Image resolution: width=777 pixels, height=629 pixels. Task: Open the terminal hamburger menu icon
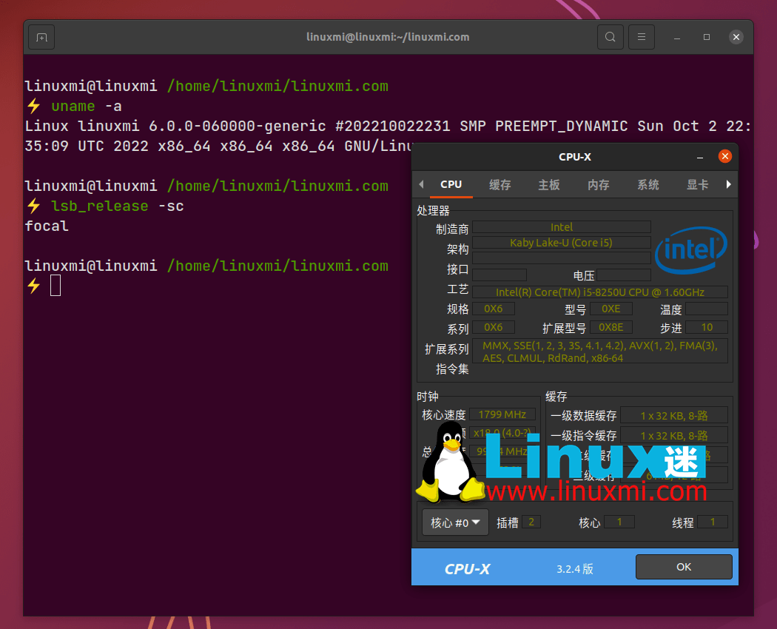(641, 36)
